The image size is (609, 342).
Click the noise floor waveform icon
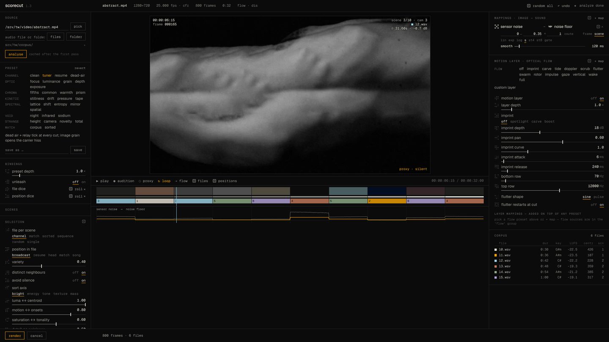[550, 27]
